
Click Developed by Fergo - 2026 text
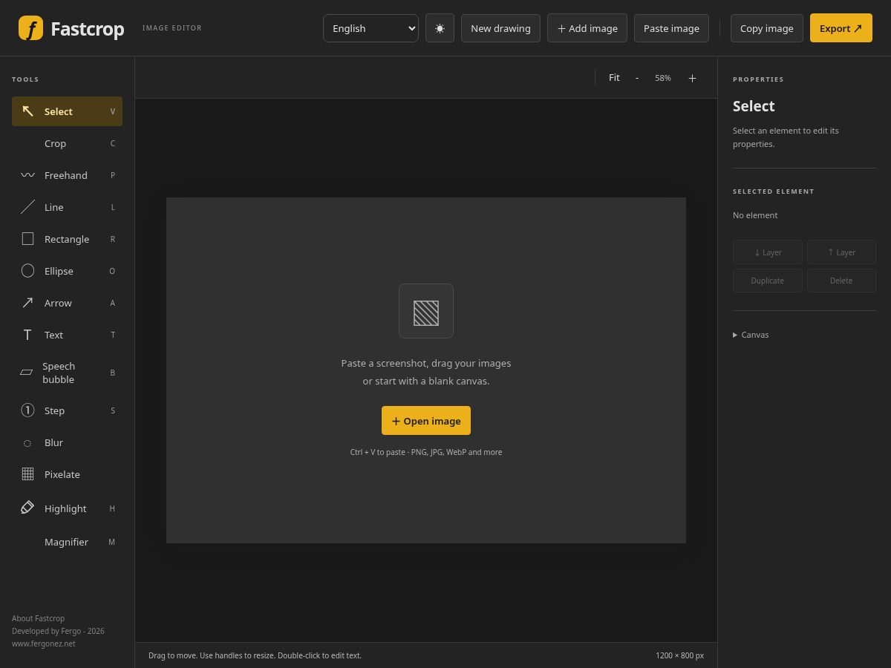pyautogui.click(x=58, y=631)
